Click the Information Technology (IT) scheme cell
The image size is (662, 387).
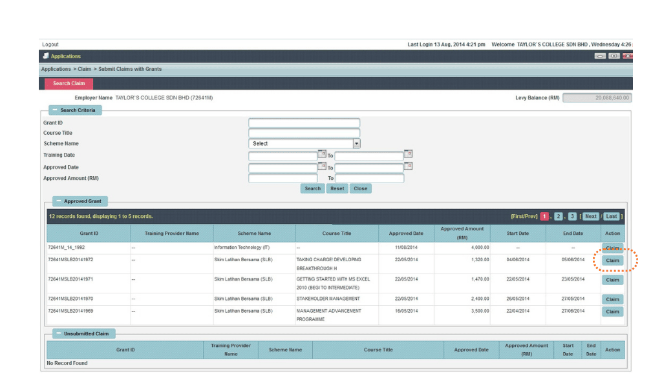(242, 248)
